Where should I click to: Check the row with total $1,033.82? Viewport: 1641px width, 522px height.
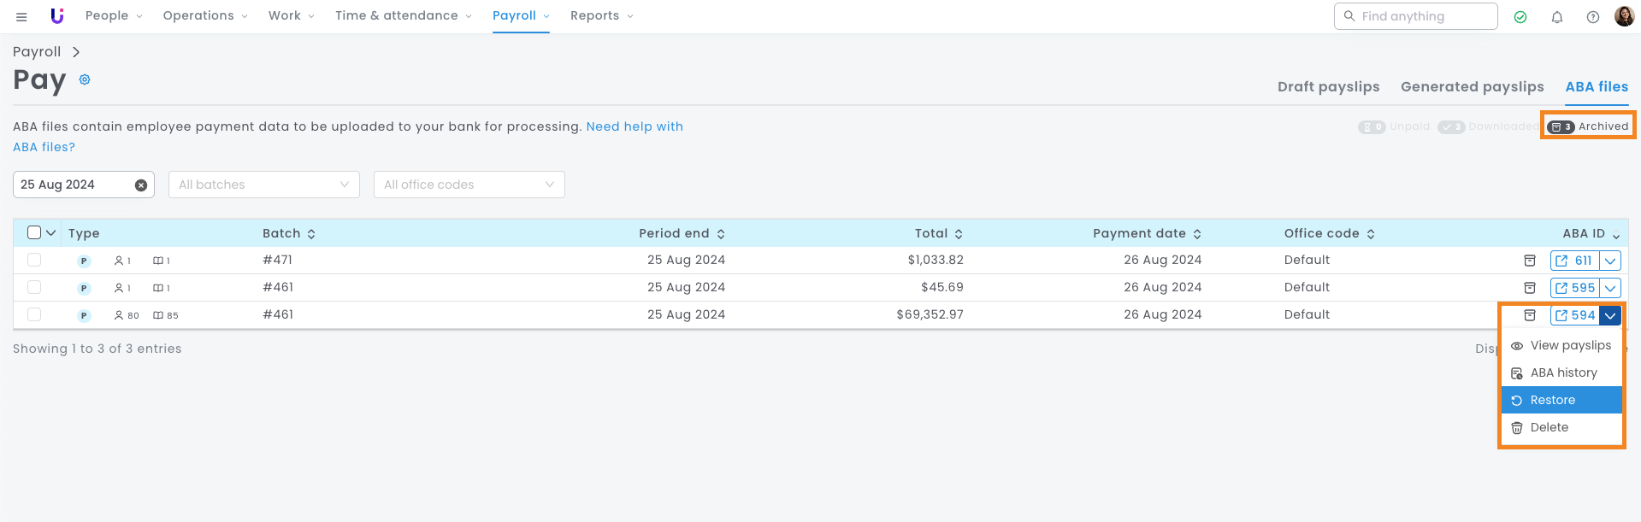[34, 260]
